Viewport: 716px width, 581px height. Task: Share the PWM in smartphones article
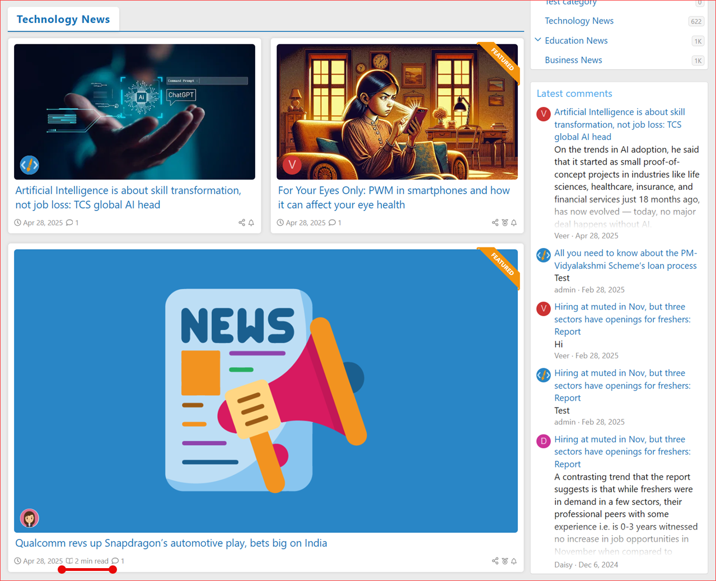click(495, 223)
